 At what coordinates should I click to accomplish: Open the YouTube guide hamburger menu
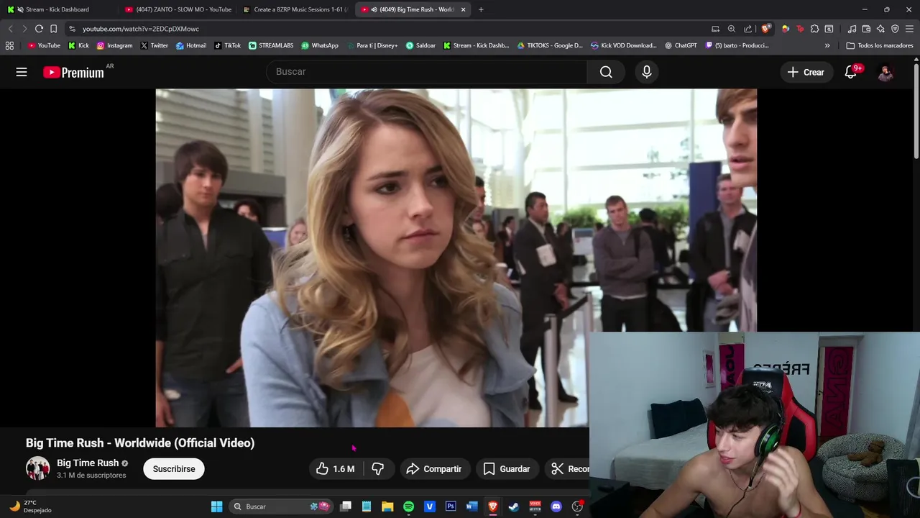click(22, 72)
